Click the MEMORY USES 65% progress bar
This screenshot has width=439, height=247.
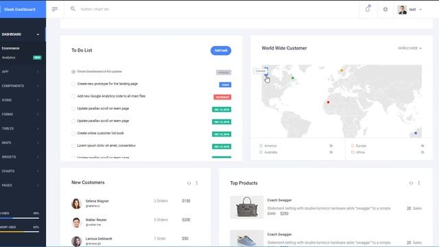pos(19,232)
